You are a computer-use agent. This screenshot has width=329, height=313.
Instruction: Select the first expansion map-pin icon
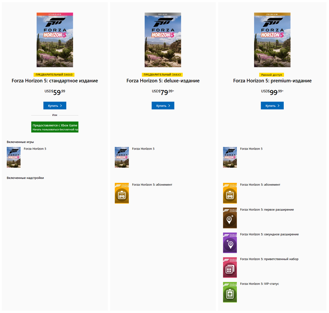click(x=230, y=218)
